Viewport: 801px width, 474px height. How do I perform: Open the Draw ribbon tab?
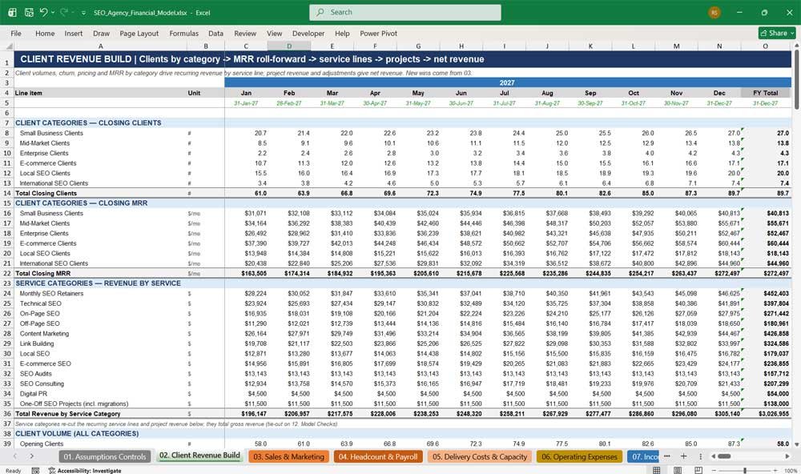(101, 33)
